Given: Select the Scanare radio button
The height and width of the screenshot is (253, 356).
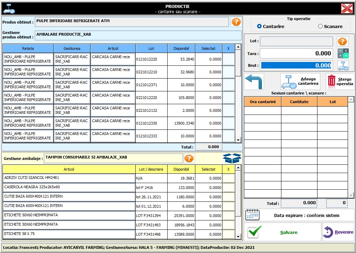Looking at the screenshot, I should 320,26.
